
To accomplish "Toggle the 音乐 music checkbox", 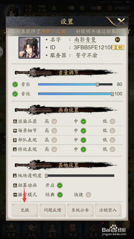I will tap(15, 84).
